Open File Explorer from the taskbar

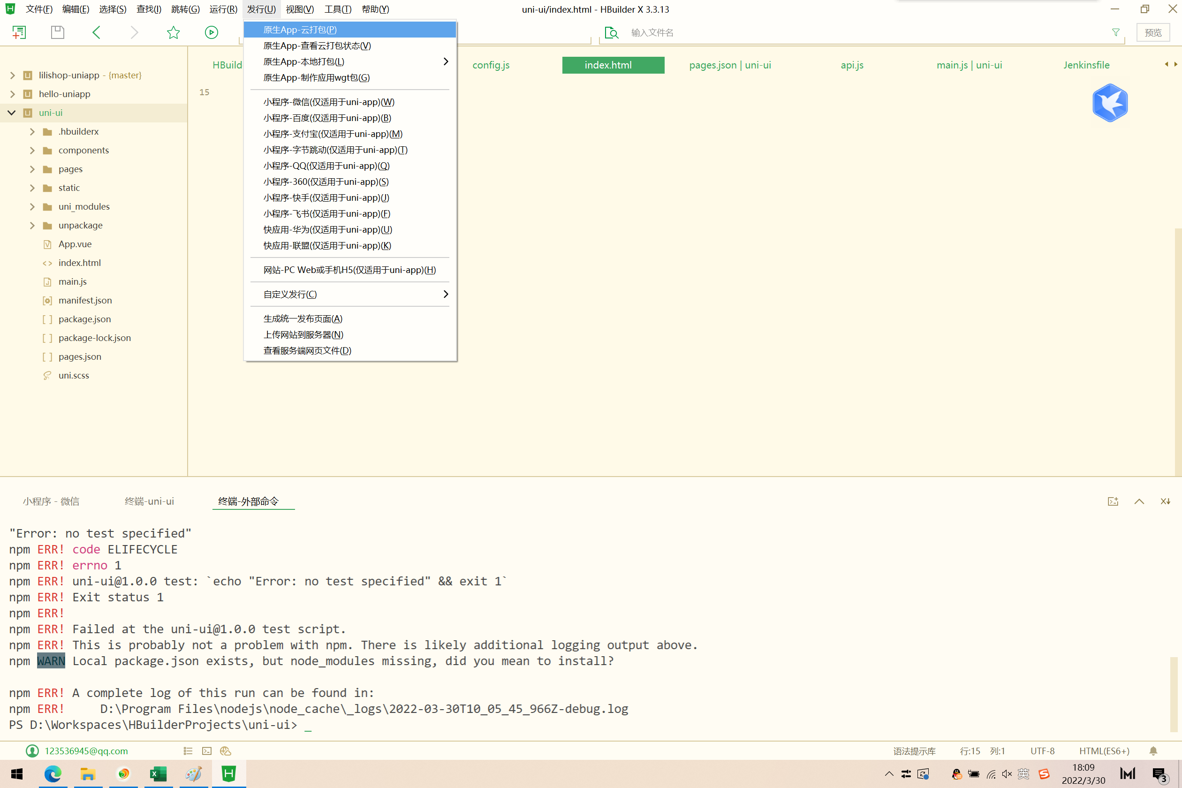(87, 774)
